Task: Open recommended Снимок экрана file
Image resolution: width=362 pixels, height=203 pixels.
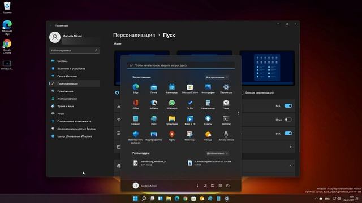Action: [x=209, y=163]
